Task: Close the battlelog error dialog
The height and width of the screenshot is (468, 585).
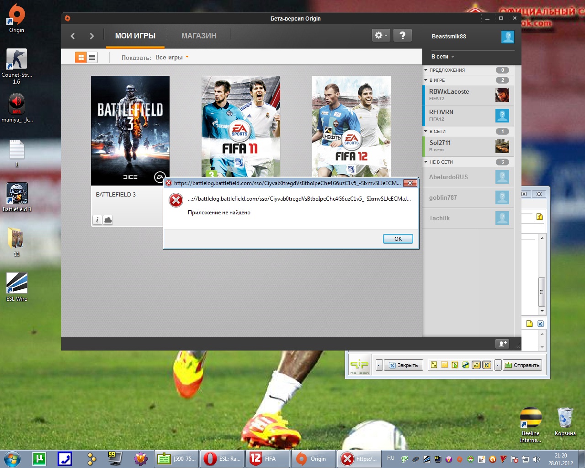Action: coord(410,183)
